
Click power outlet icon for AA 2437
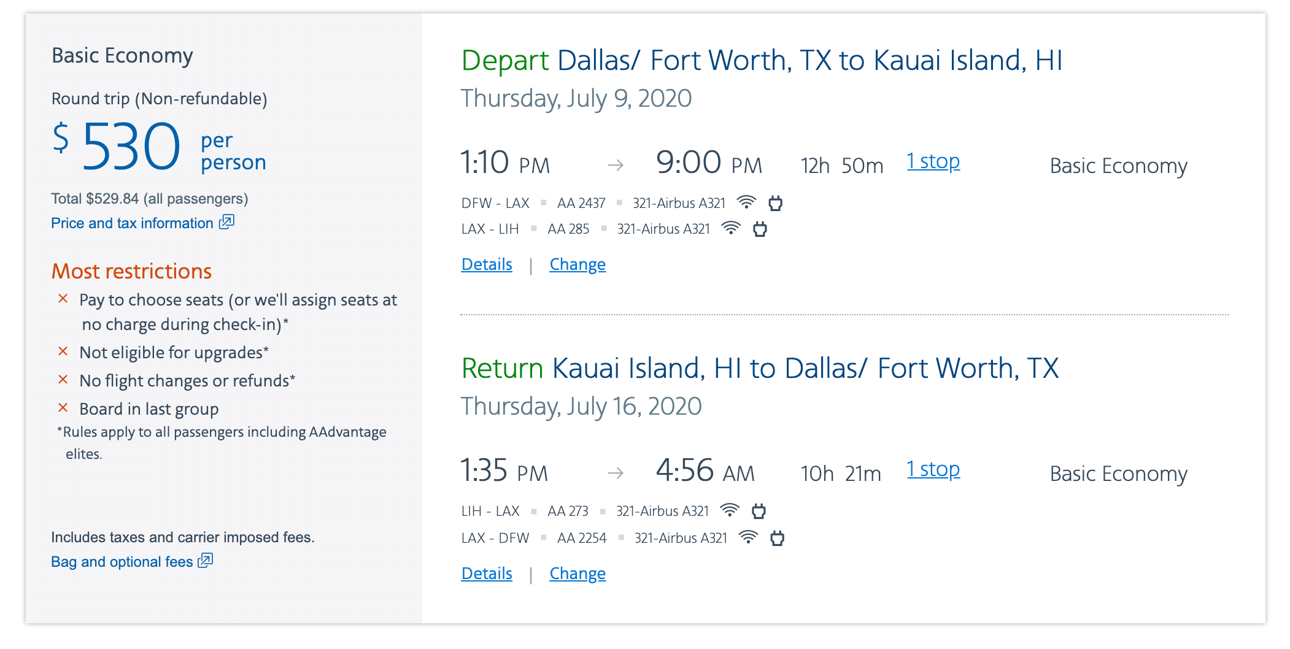(x=776, y=203)
